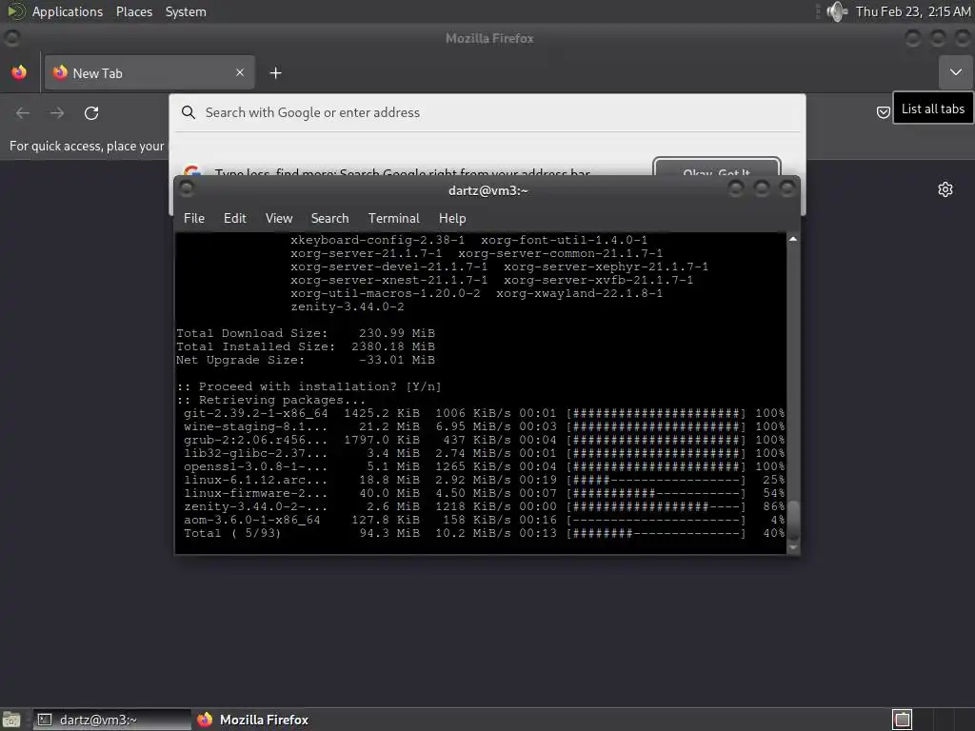The height and width of the screenshot is (731, 975).
Task: Click the show desktop icon in bottom panel
Action: click(11, 720)
